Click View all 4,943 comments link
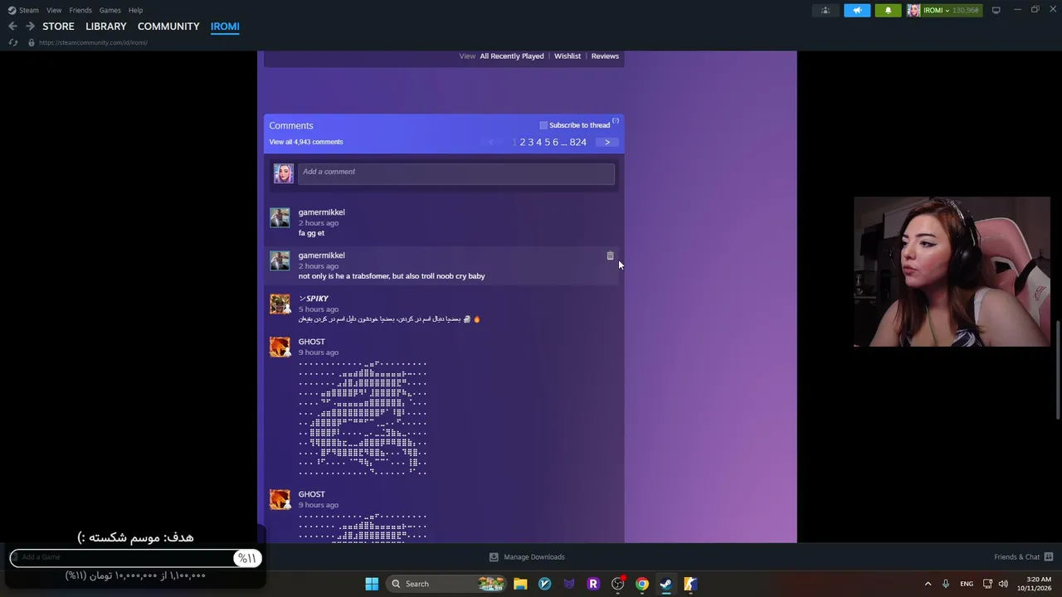This screenshot has height=597, width=1062. 306,142
